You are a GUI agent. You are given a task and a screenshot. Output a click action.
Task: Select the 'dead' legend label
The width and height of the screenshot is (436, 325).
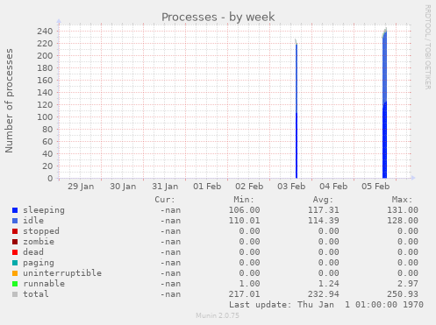point(33,252)
